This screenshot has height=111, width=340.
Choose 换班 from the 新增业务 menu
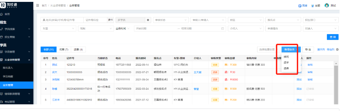[286, 57]
